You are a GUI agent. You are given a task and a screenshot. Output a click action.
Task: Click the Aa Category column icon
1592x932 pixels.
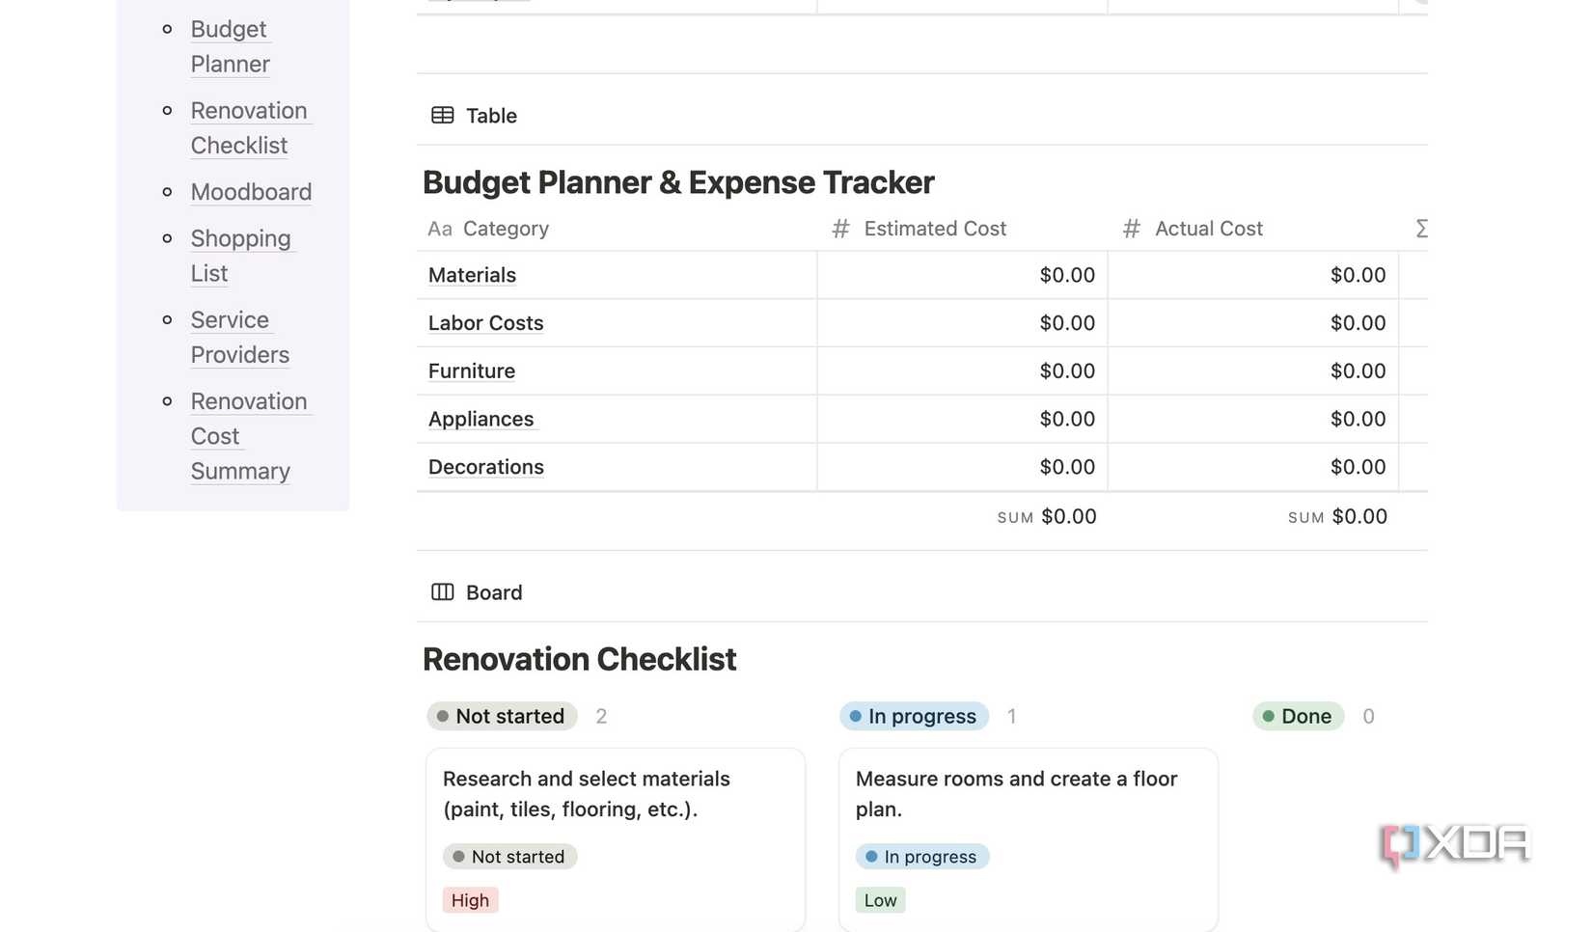[x=440, y=229]
